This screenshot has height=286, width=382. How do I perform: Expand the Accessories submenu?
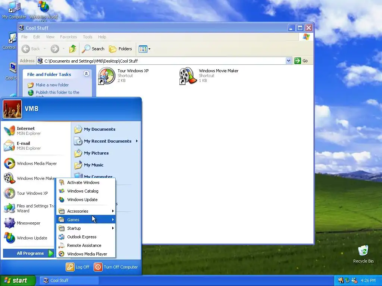(86, 211)
